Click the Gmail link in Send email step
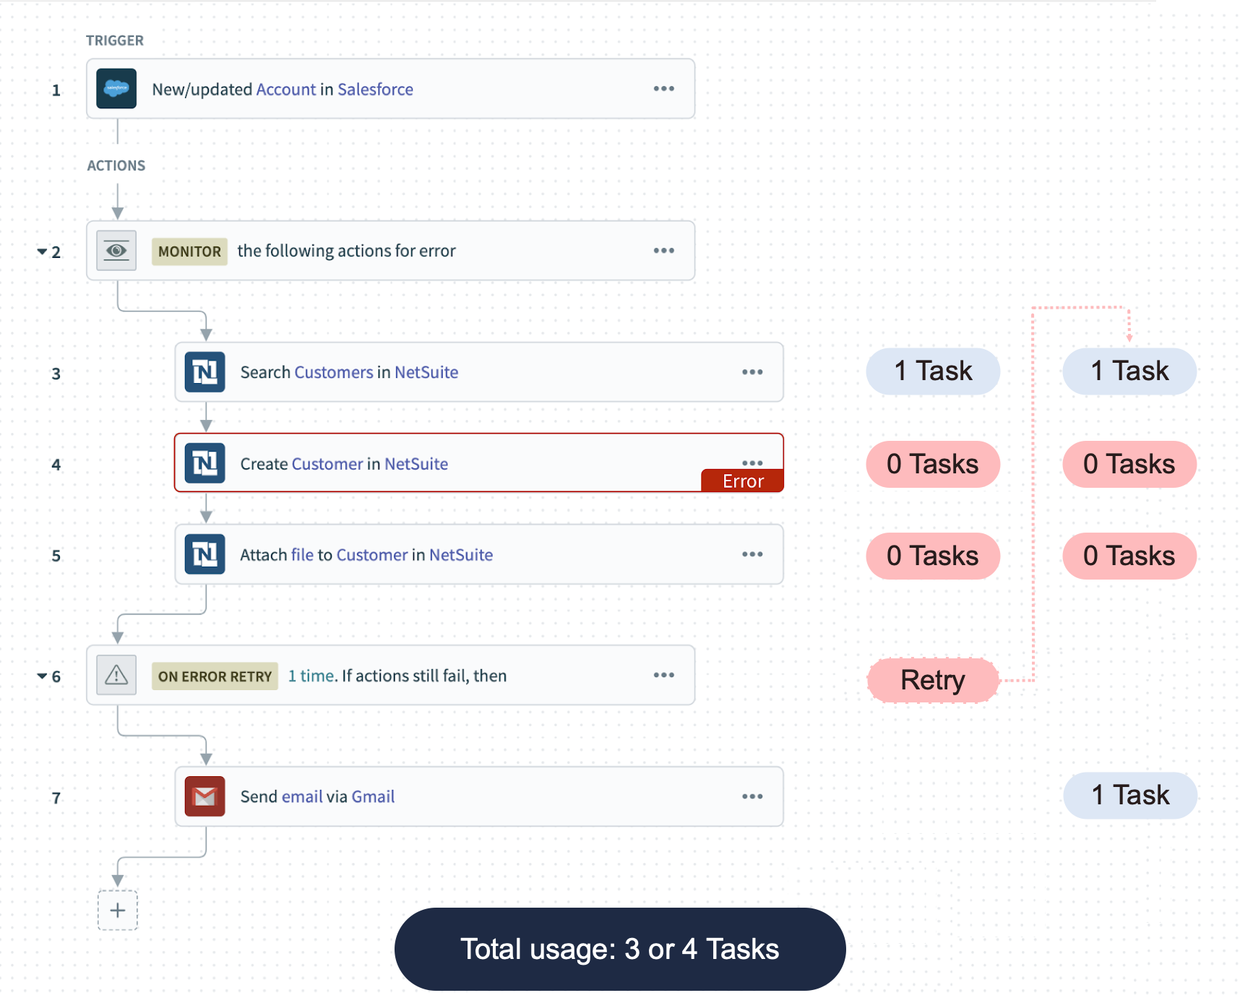1240x998 pixels. point(373,797)
